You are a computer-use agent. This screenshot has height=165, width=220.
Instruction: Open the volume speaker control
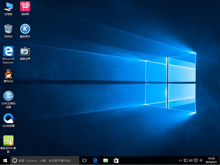(x=191, y=161)
